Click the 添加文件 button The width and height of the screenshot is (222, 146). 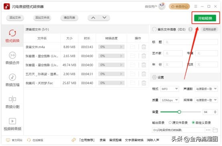click(15, 18)
